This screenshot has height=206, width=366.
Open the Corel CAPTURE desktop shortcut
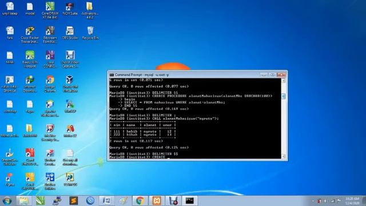click(30, 181)
